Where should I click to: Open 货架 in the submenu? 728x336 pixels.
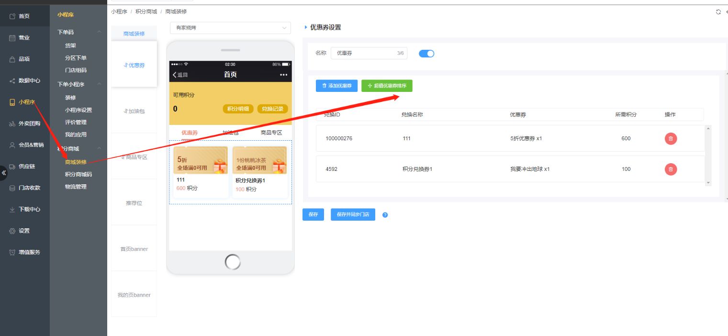tap(71, 45)
